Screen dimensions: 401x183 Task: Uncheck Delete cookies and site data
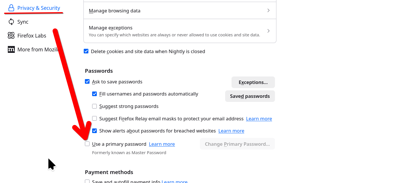point(86,51)
